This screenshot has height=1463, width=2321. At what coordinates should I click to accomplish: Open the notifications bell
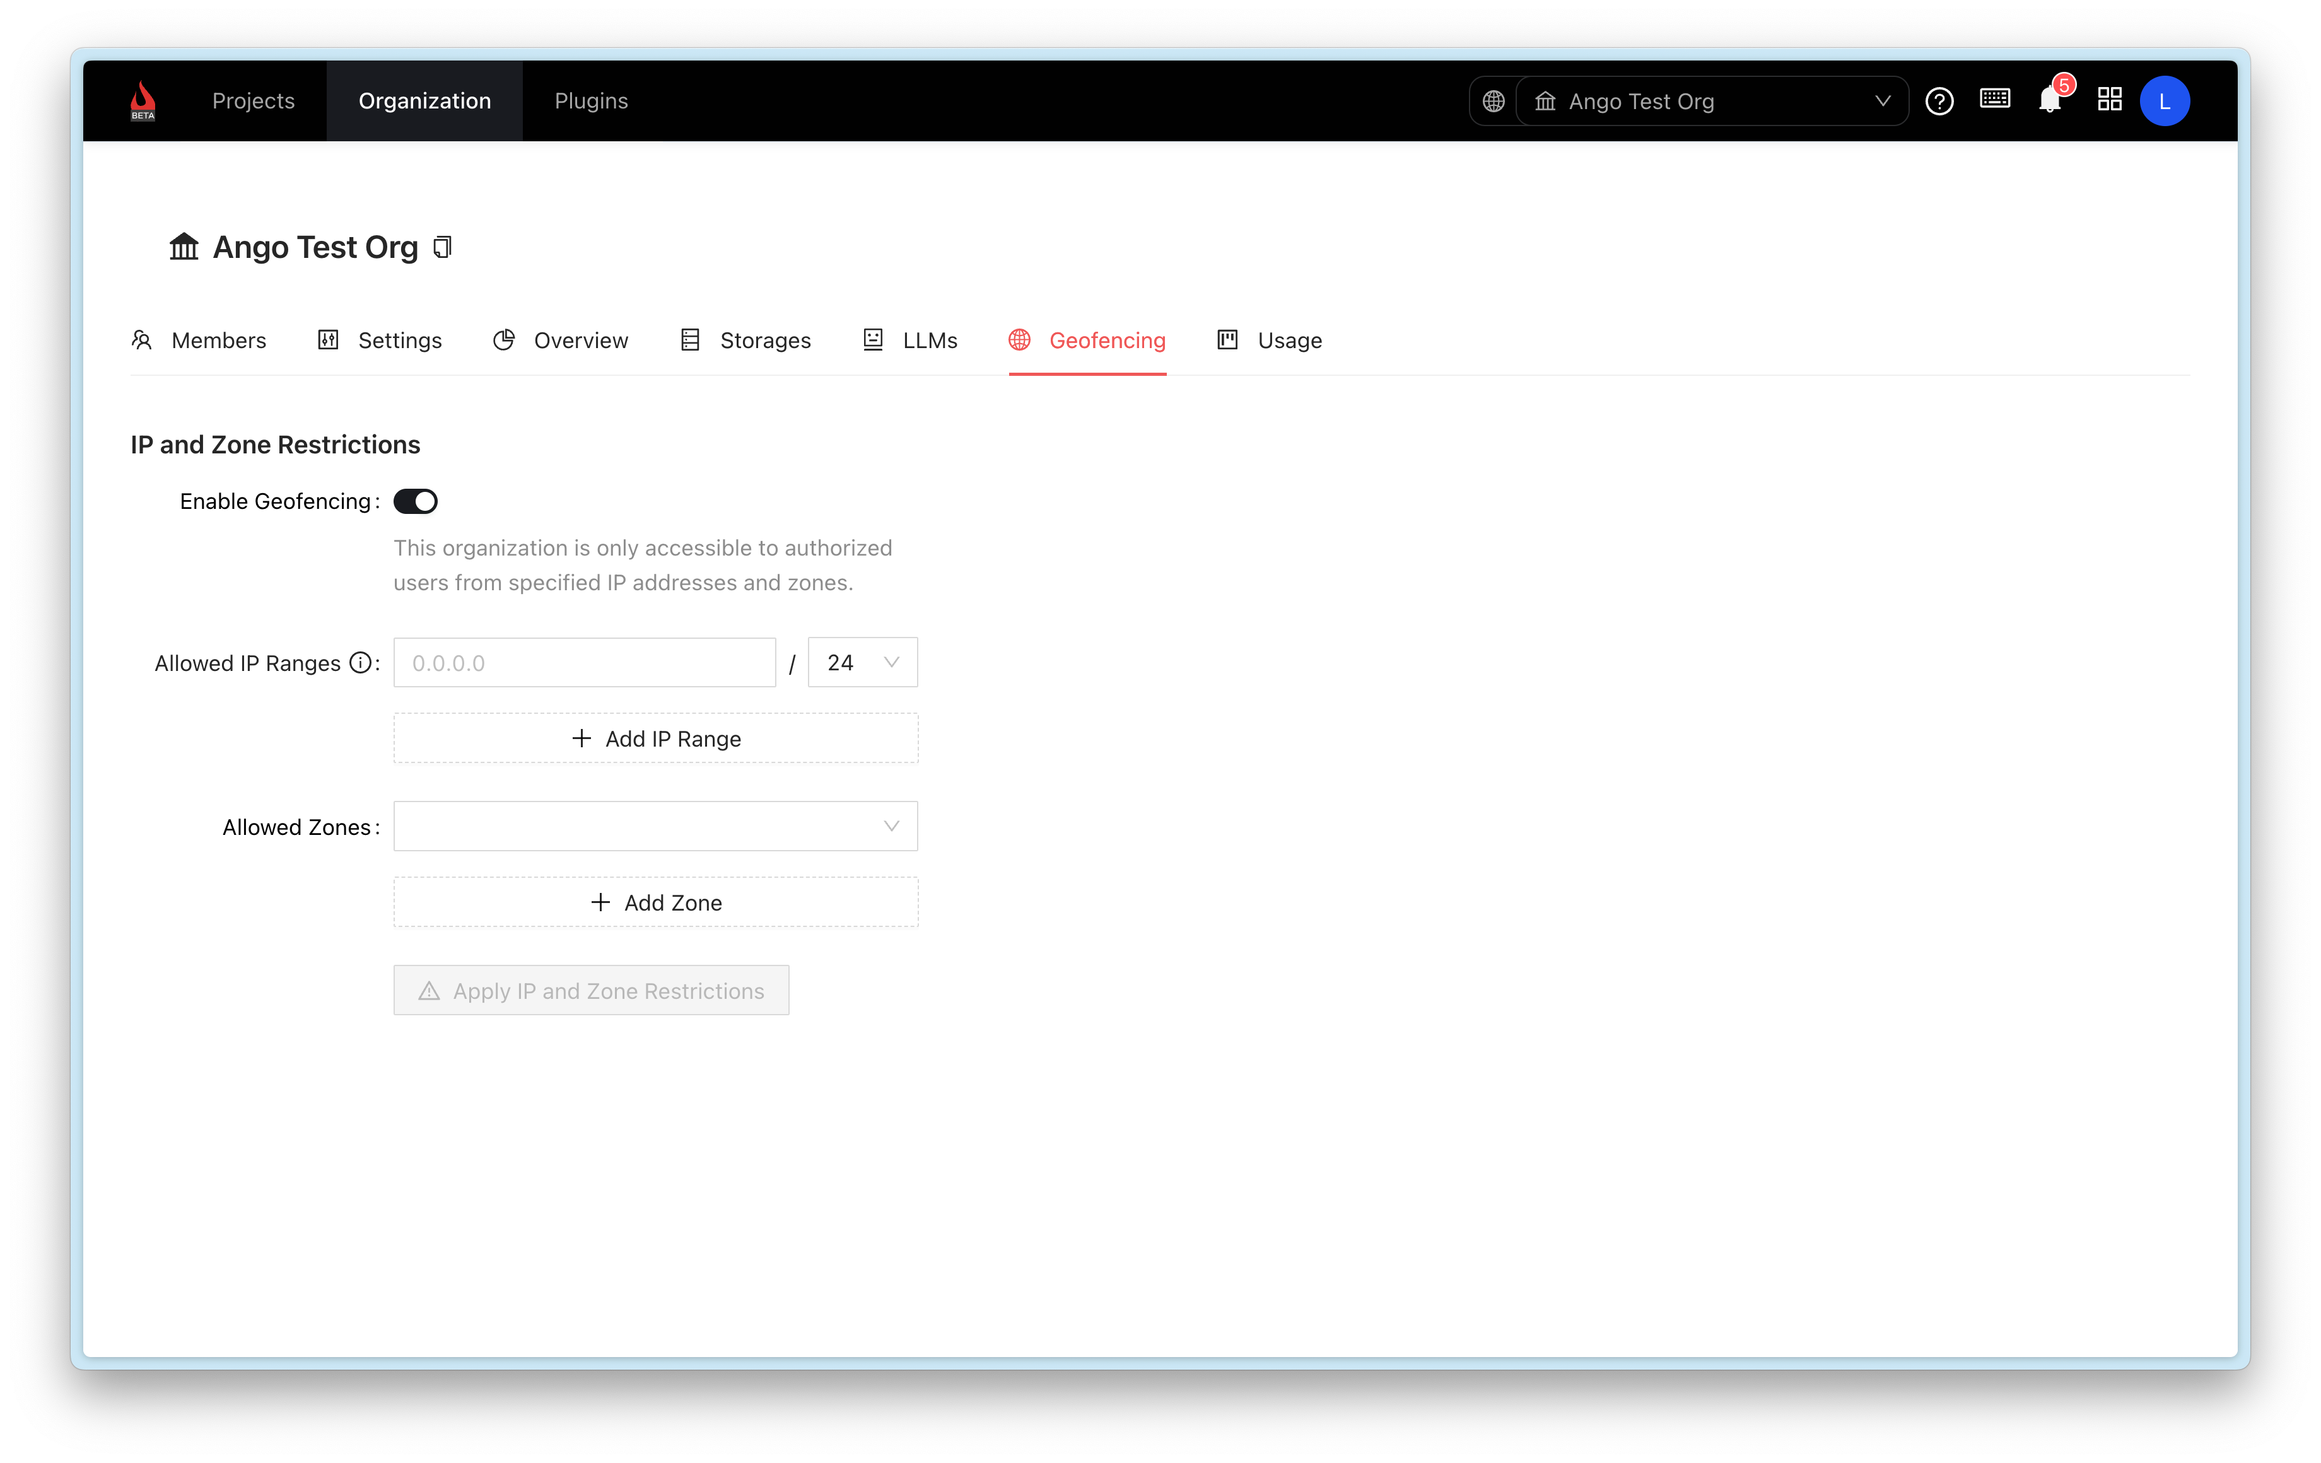tap(2049, 100)
